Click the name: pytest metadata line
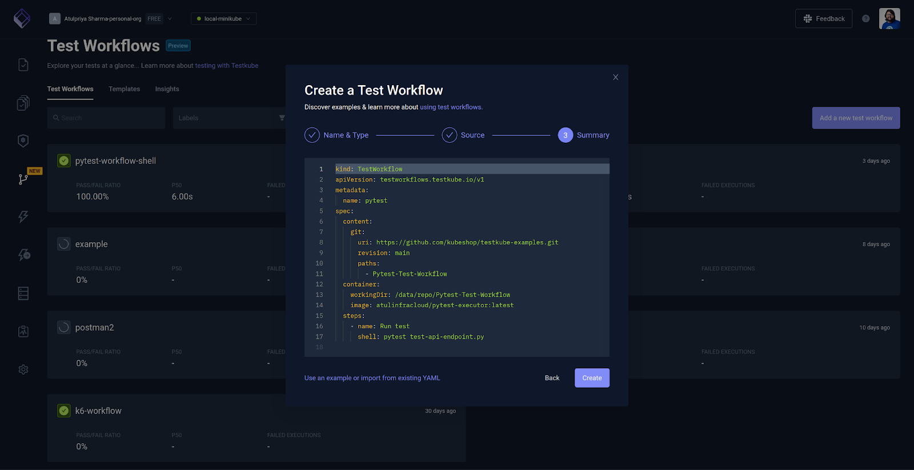 tap(365, 200)
